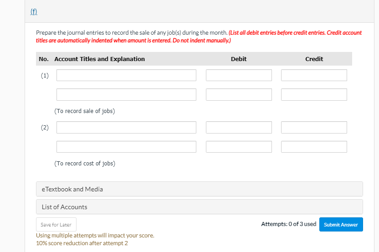The width and height of the screenshot is (379, 252).
Task: Click entry (2) second debit field
Action: click(x=239, y=147)
